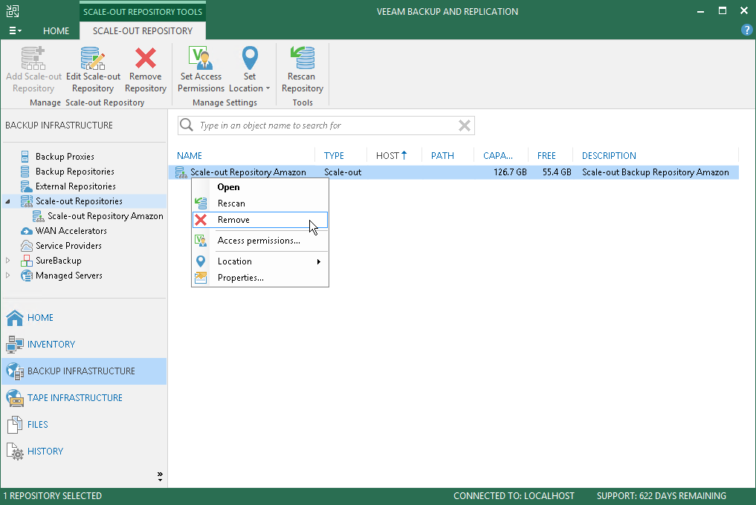Click Remove Repository in the ribbon
This screenshot has width=756, height=505.
coord(146,70)
